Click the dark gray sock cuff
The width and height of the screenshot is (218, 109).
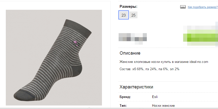tap(79, 26)
